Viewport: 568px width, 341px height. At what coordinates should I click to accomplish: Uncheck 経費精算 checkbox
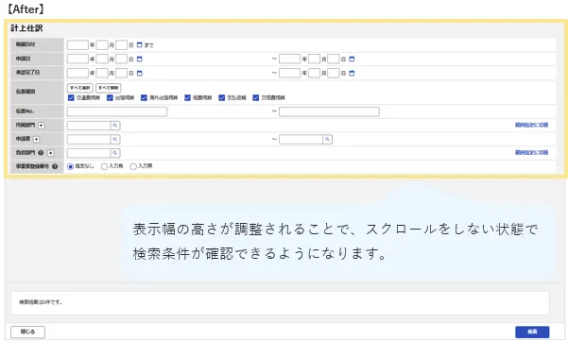188,97
